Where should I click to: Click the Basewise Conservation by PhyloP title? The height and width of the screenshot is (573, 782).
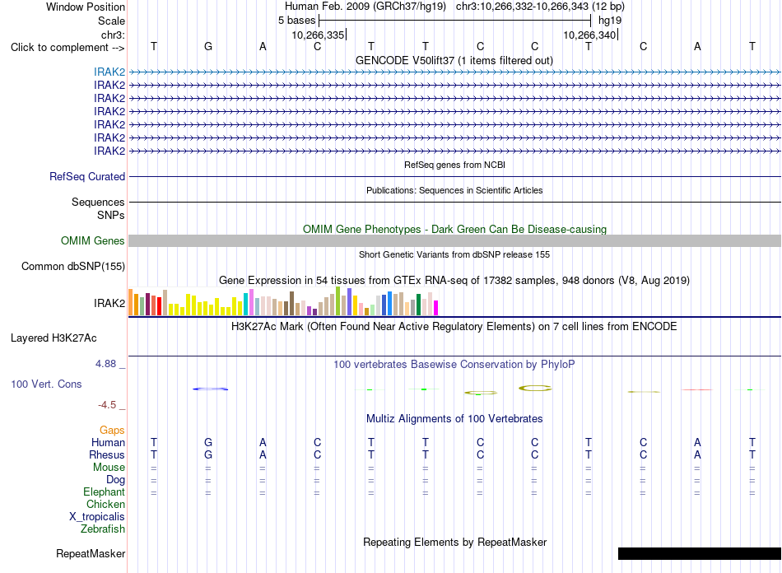click(x=454, y=365)
